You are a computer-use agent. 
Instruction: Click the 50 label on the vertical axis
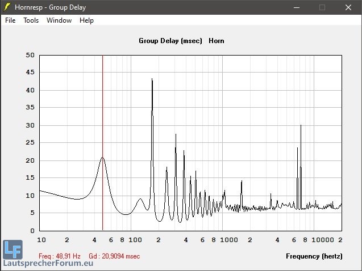pyautogui.click(x=30, y=55)
